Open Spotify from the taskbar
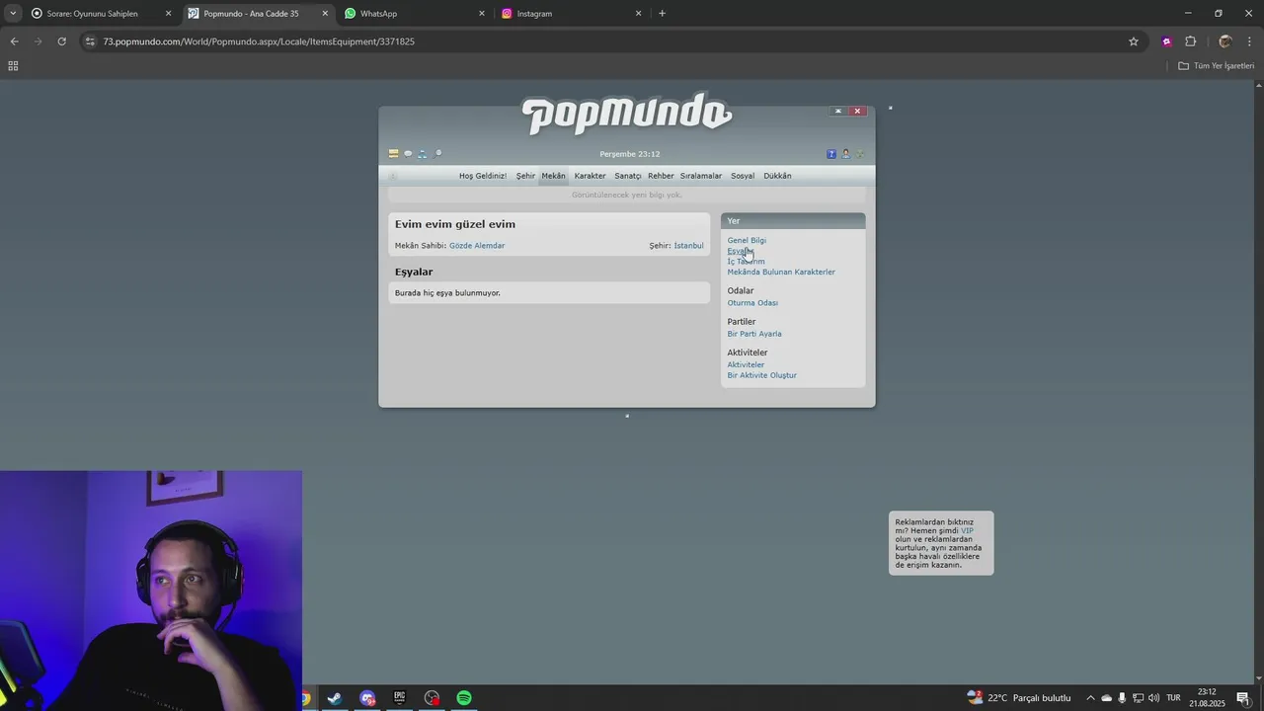 (464, 698)
